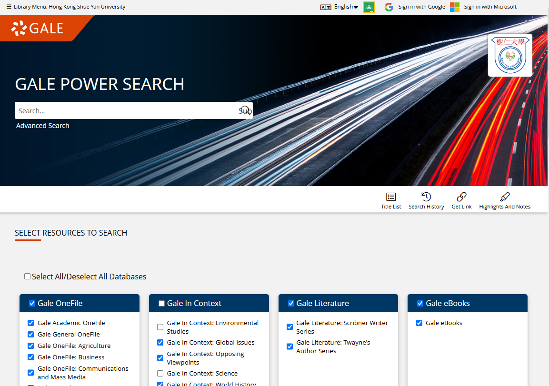Click the Shue Yan University crest logo

click(x=510, y=55)
